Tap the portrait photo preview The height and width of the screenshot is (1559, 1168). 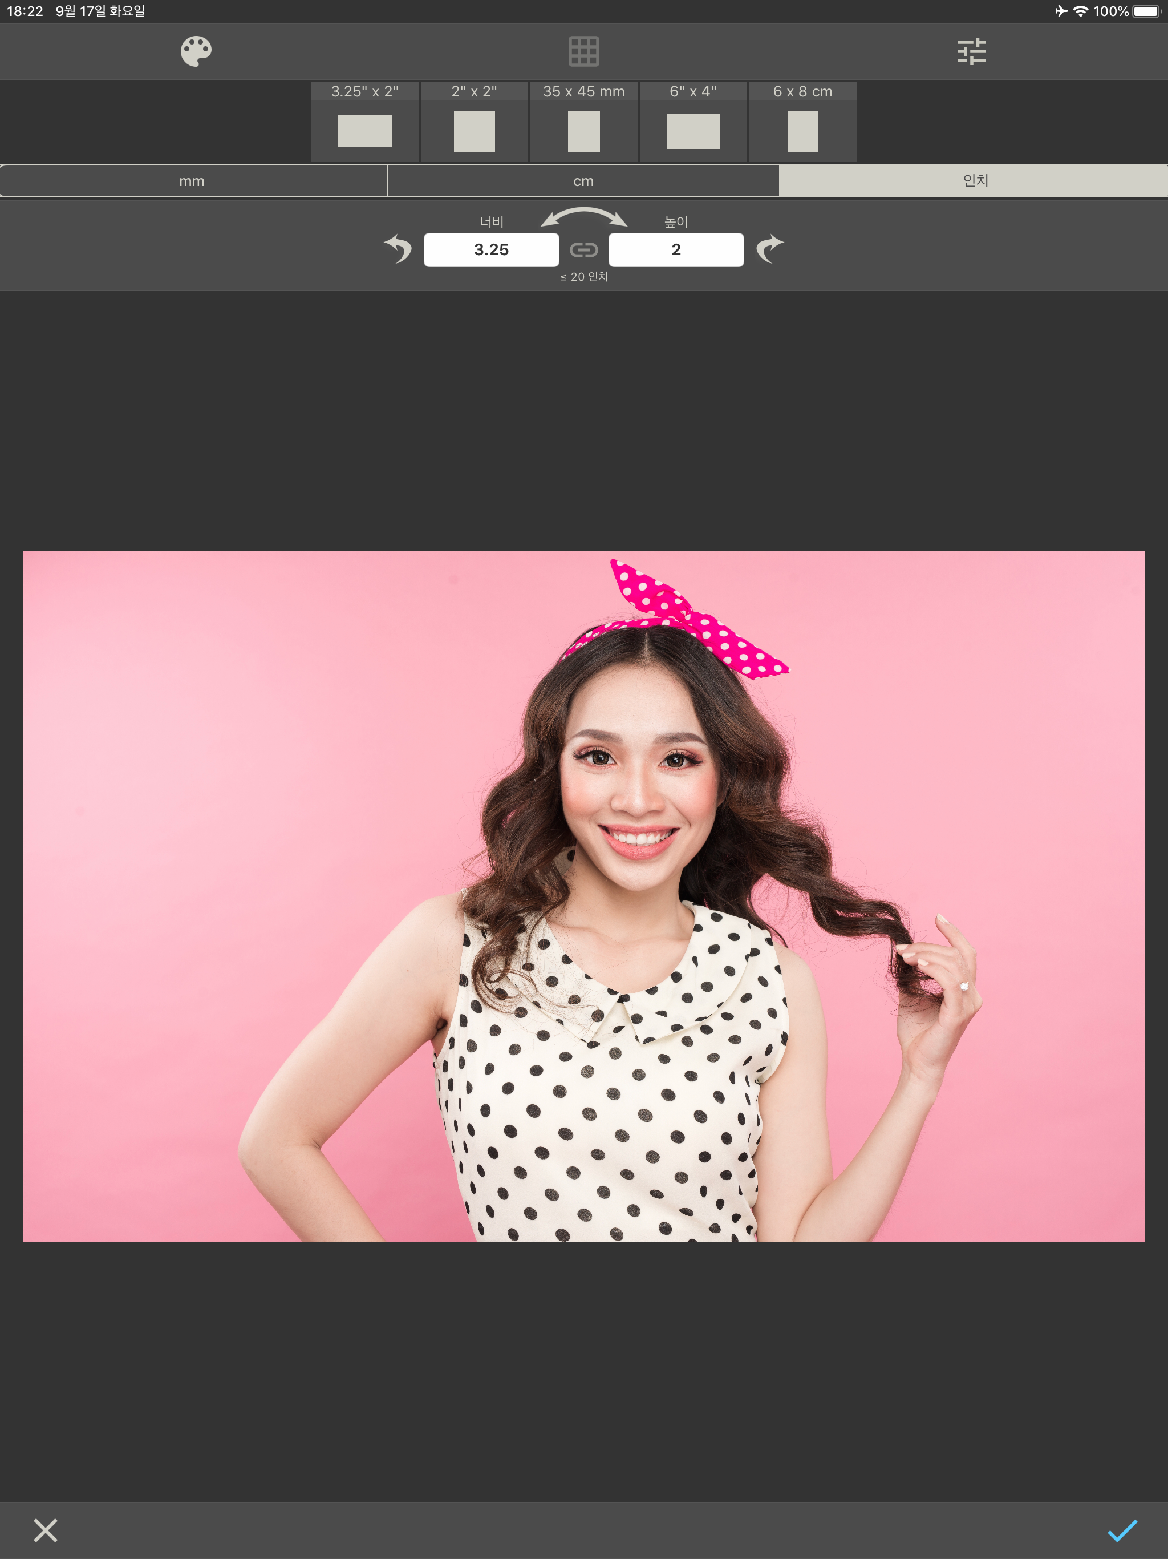[x=584, y=896]
